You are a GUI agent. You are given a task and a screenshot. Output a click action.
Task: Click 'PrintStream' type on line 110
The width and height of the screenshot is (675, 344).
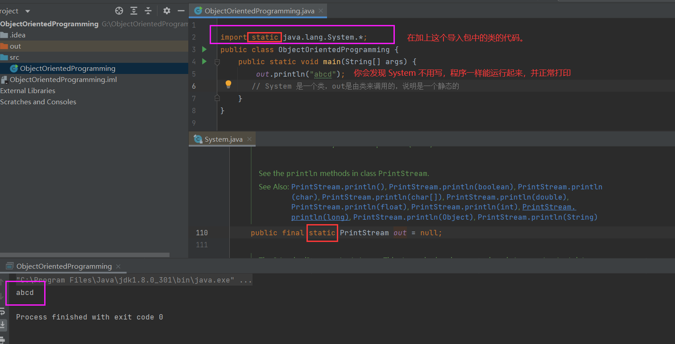click(x=364, y=233)
